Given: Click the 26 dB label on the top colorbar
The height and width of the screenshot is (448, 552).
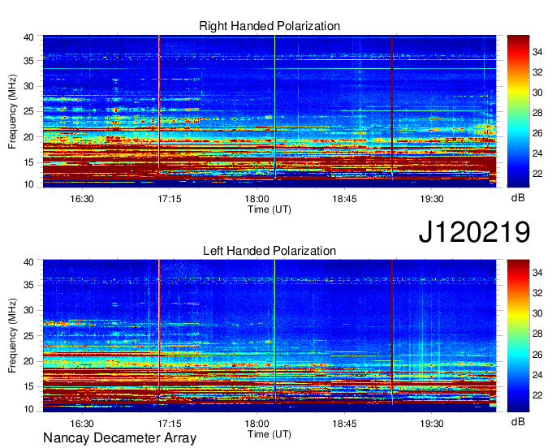Looking at the screenshot, I should (537, 133).
